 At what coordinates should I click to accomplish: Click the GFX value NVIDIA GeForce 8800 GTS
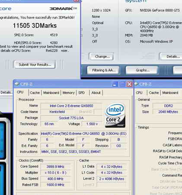160,10
